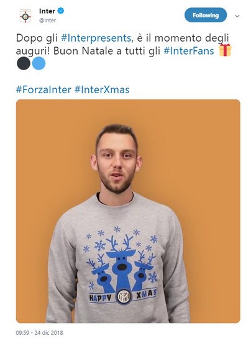Open the #InterFans hashtag

[x=189, y=51]
